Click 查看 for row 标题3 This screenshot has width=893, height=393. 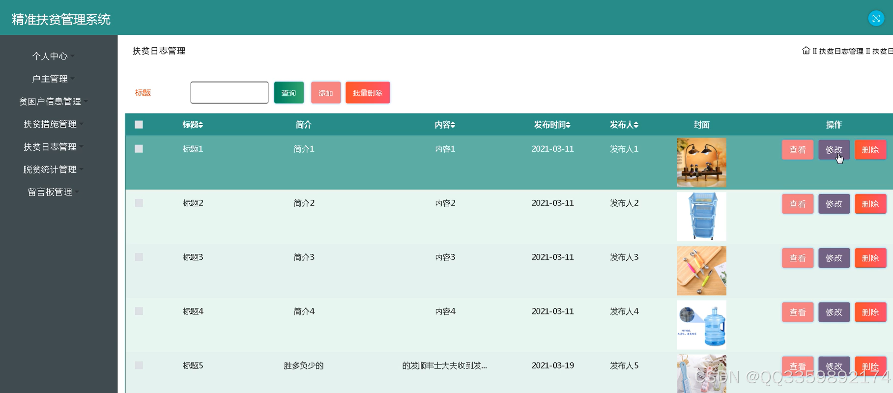click(798, 258)
